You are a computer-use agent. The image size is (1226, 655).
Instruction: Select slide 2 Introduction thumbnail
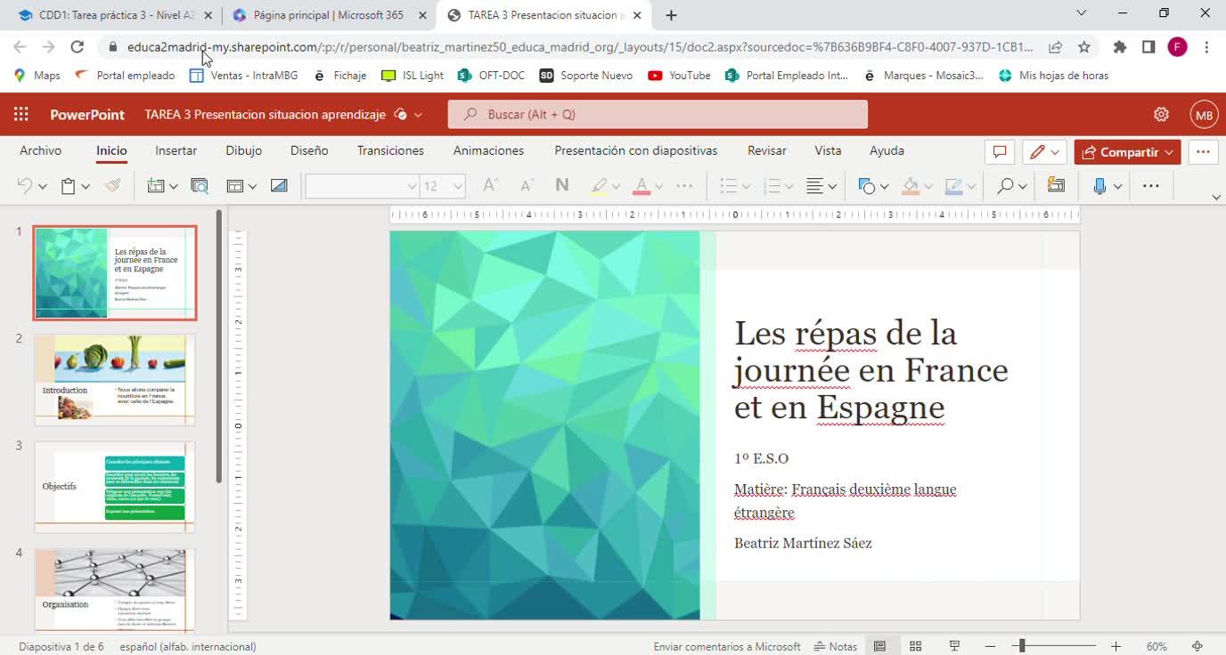115,379
